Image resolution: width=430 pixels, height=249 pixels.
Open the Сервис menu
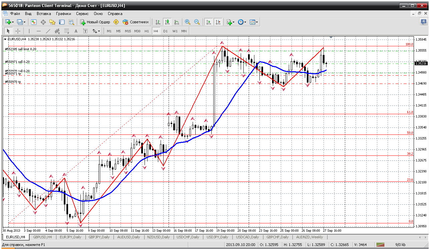(82, 14)
